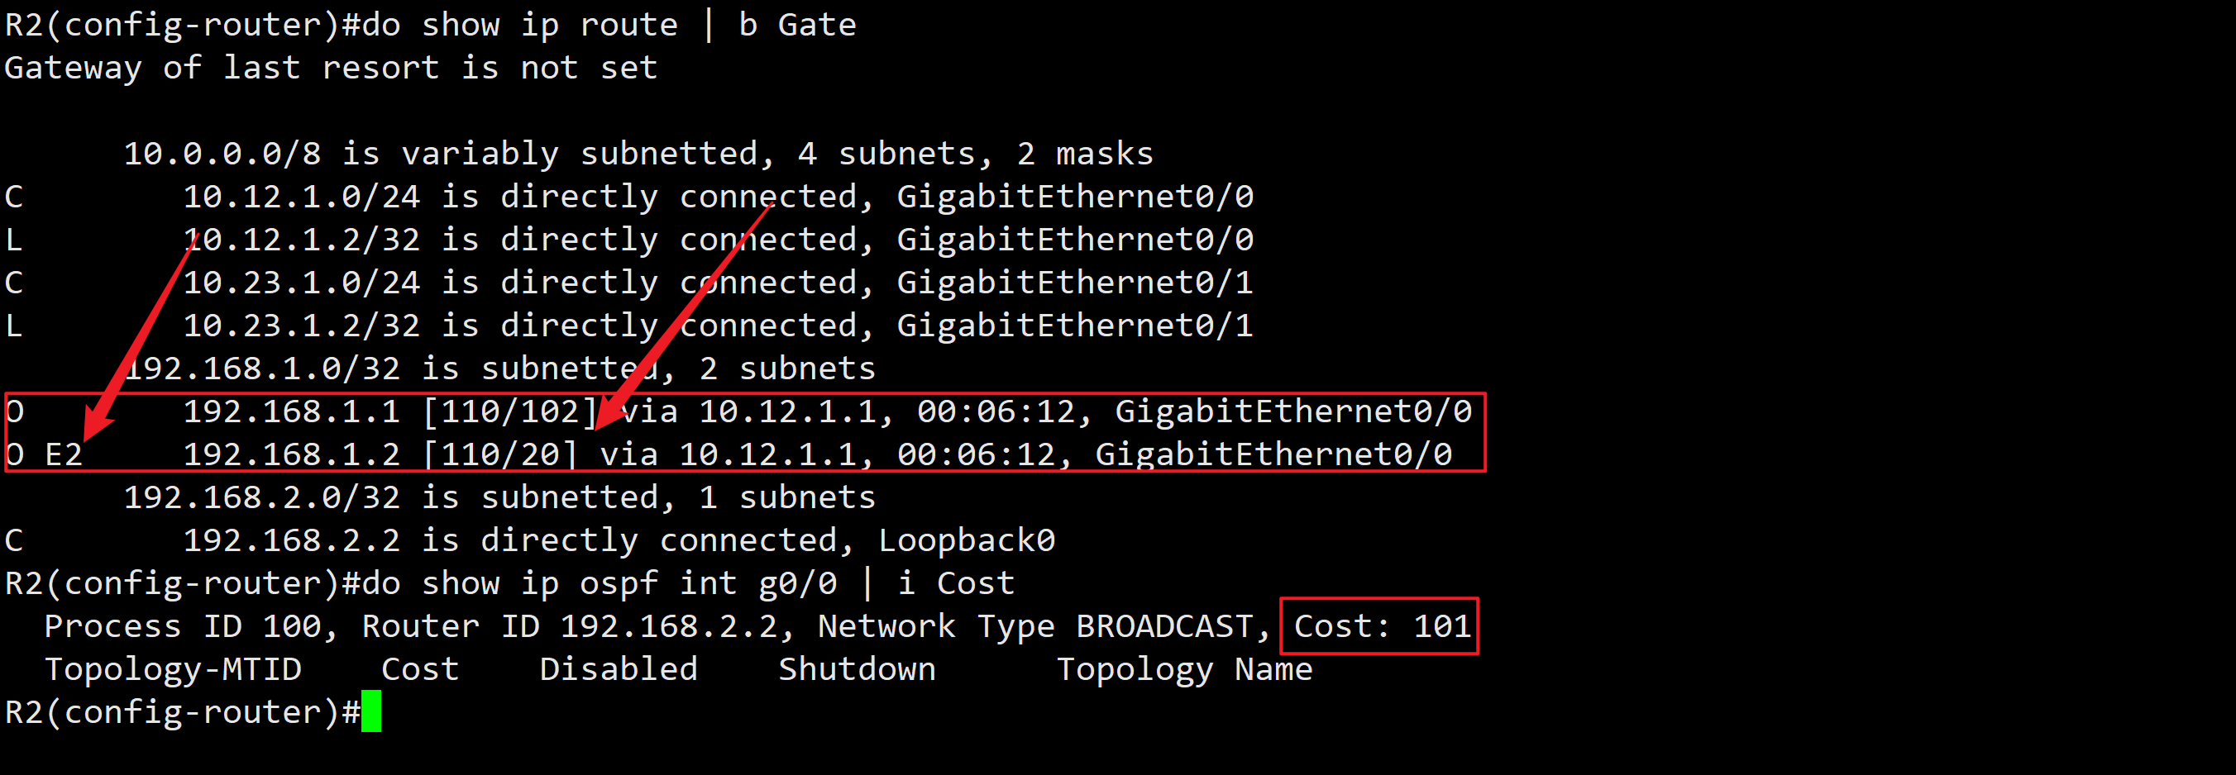The width and height of the screenshot is (2236, 775).
Task: Click the Process ID 100 text
Action: tap(187, 626)
